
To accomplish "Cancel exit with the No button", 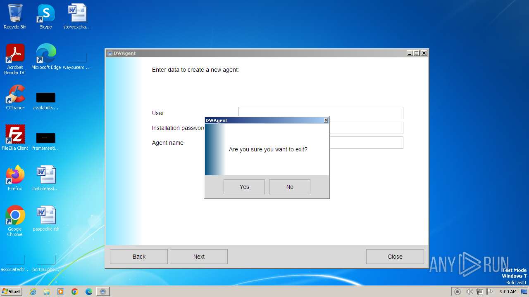I will pyautogui.click(x=290, y=187).
